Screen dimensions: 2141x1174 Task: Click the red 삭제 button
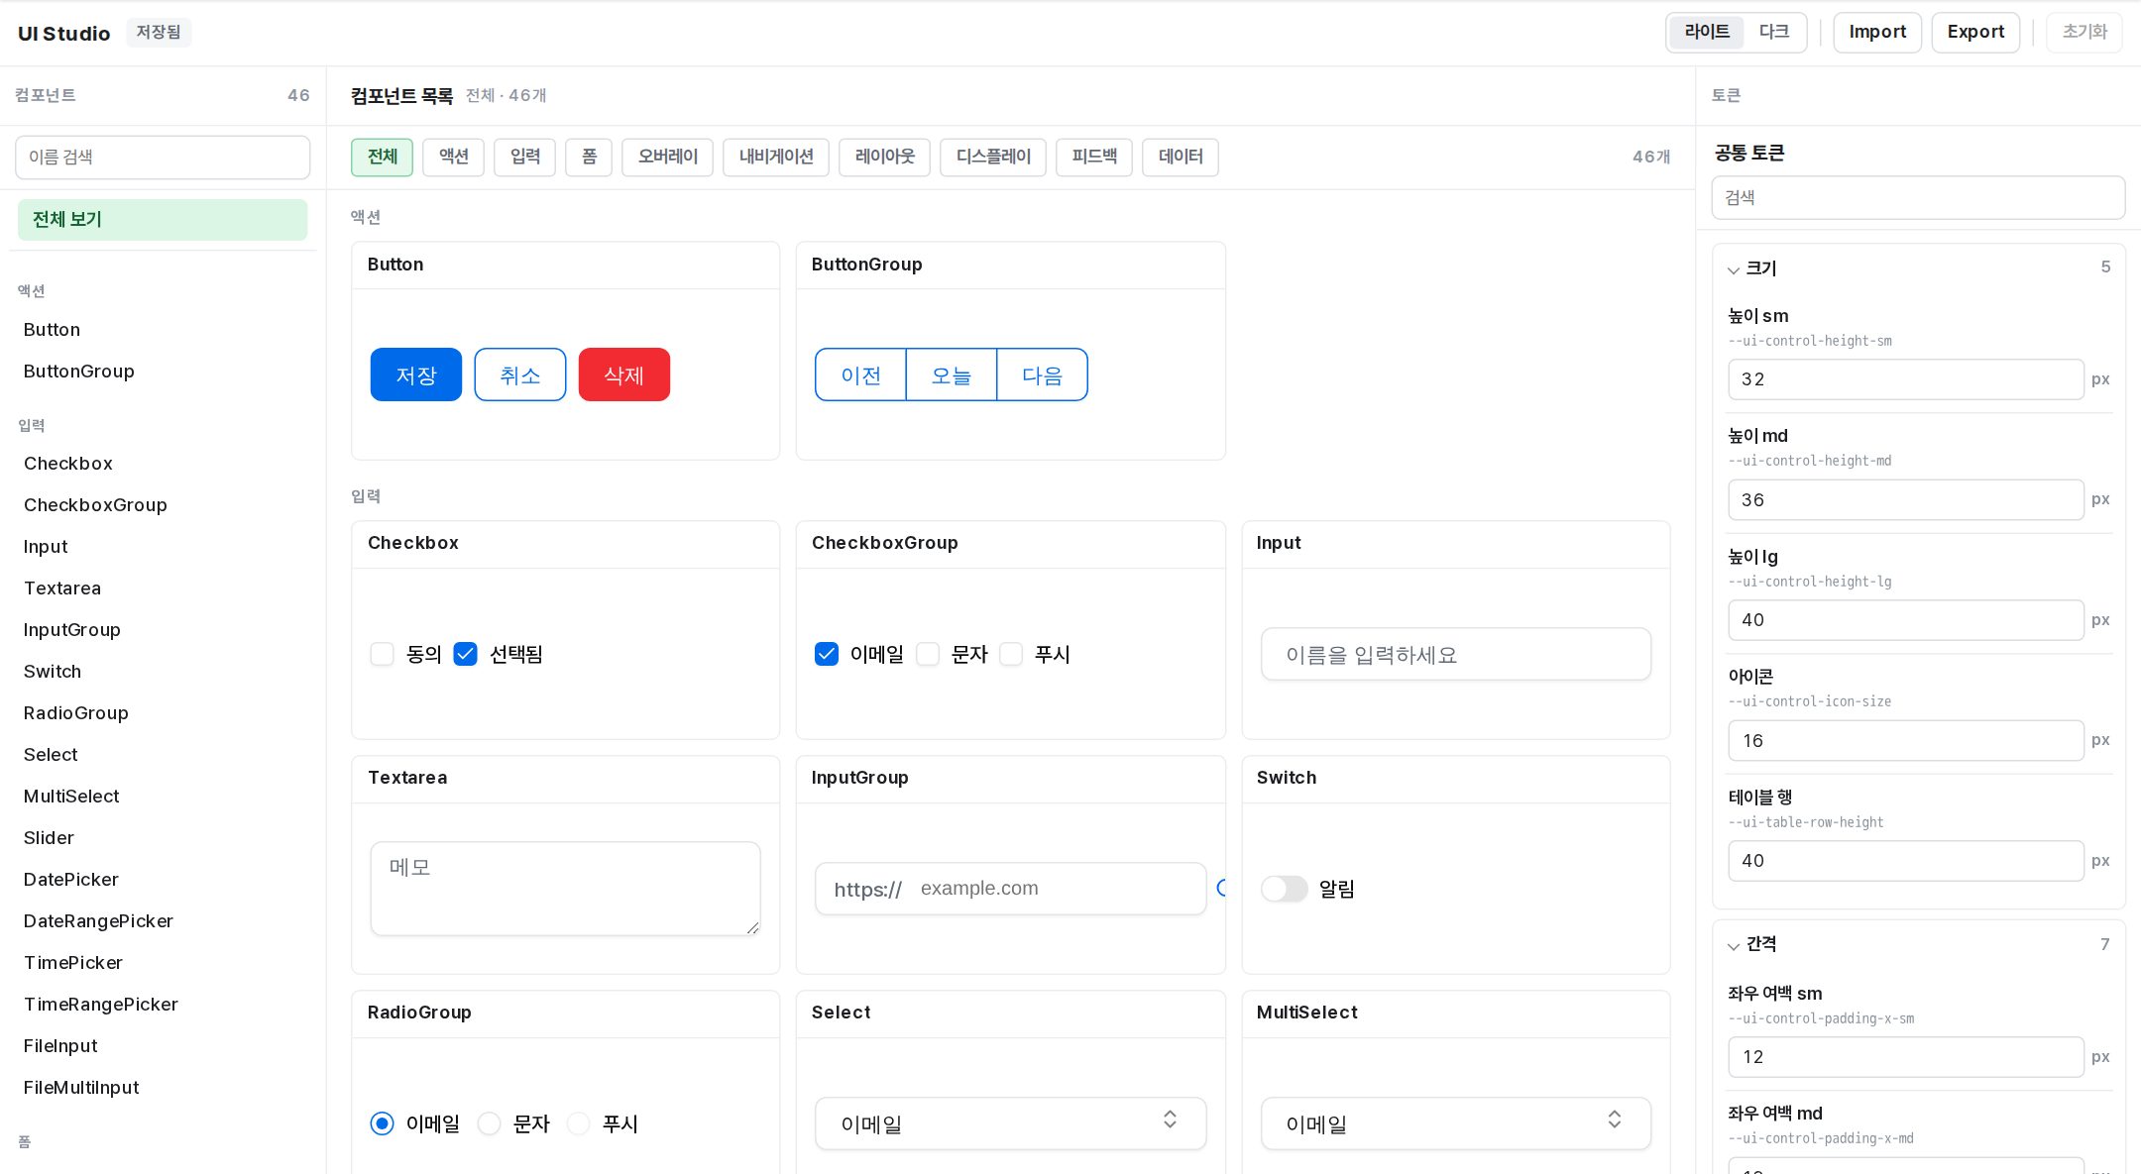tap(624, 374)
